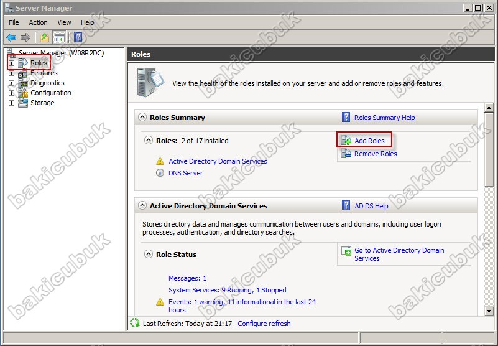This screenshot has height=346, width=498.
Task: Click the Server Manager title bar icon
Action: pyautogui.click(x=9, y=8)
